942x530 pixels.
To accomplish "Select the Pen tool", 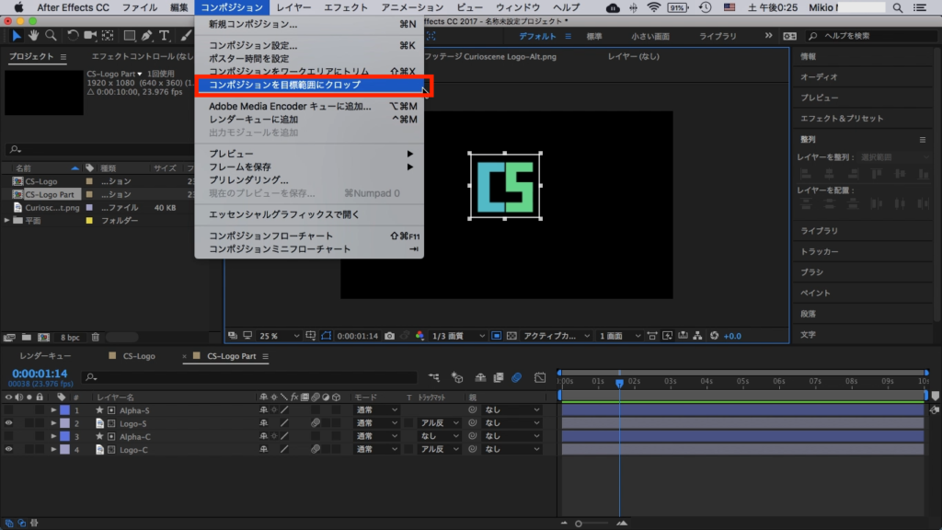I will click(148, 36).
